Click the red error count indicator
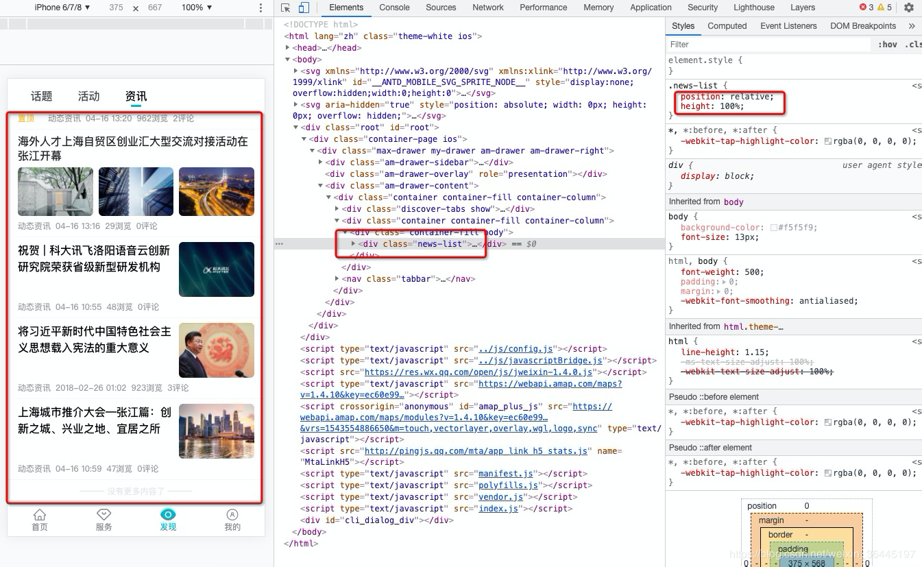922x567 pixels. click(x=866, y=8)
